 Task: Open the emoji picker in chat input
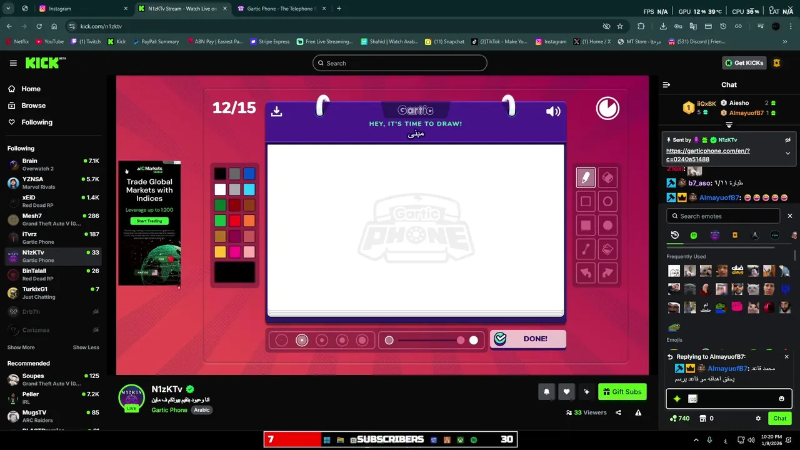(x=781, y=399)
